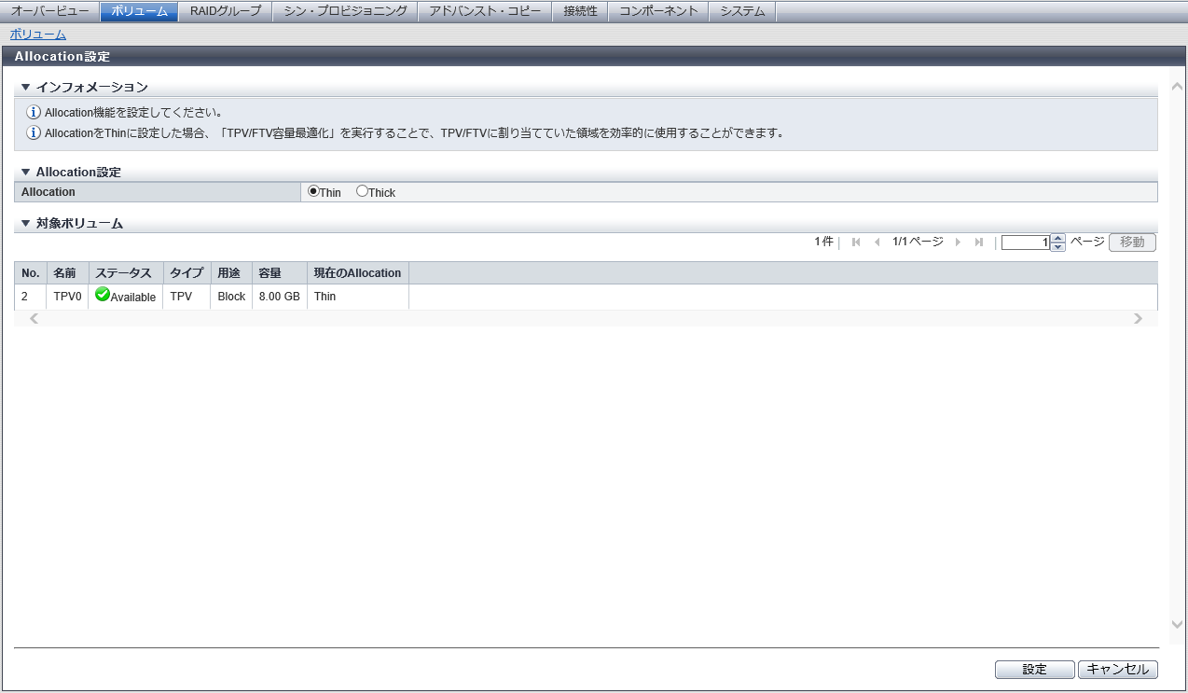The width and height of the screenshot is (1188, 693).
Task: Click the first information icon
Action: pyautogui.click(x=34, y=113)
